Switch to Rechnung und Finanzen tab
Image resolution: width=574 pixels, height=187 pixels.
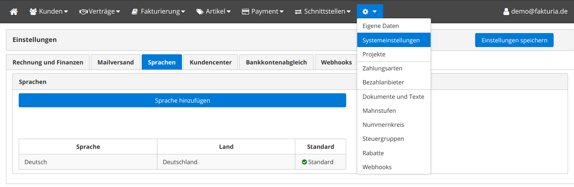coord(48,62)
